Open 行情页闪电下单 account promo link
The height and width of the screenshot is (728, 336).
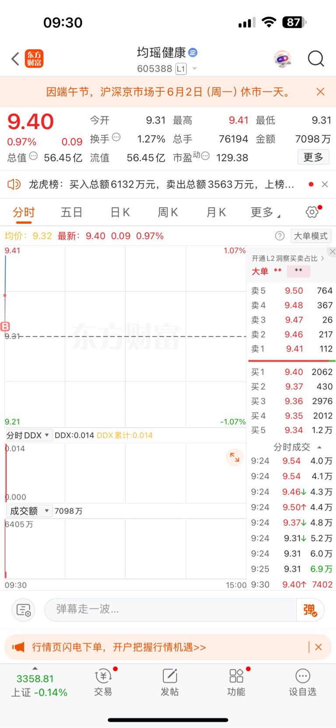click(119, 647)
